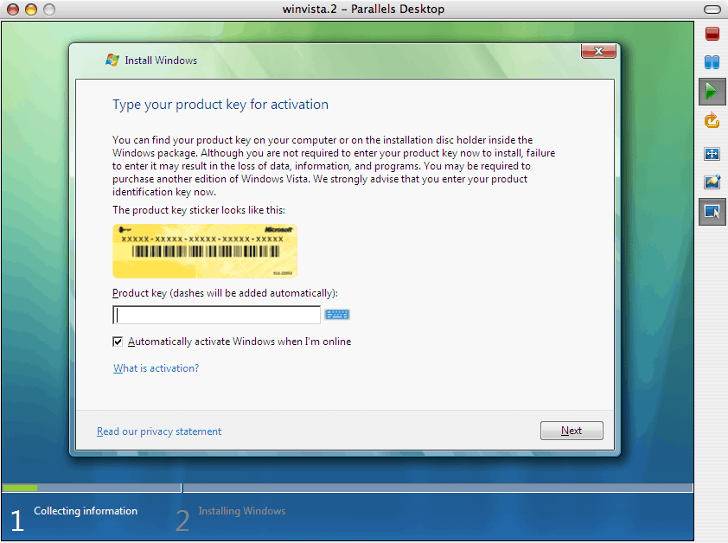Click the Windows flag logo in dialog
Image resolution: width=728 pixels, height=543 pixels.
click(x=112, y=61)
